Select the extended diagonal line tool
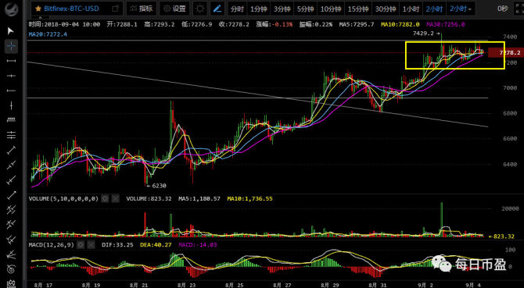Image resolution: width=524 pixels, height=288 pixels. (11, 180)
